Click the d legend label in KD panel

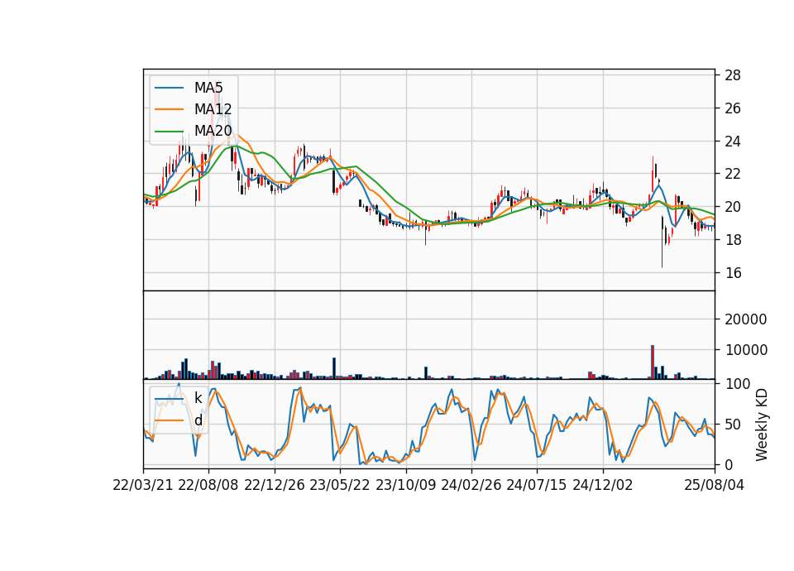click(198, 420)
